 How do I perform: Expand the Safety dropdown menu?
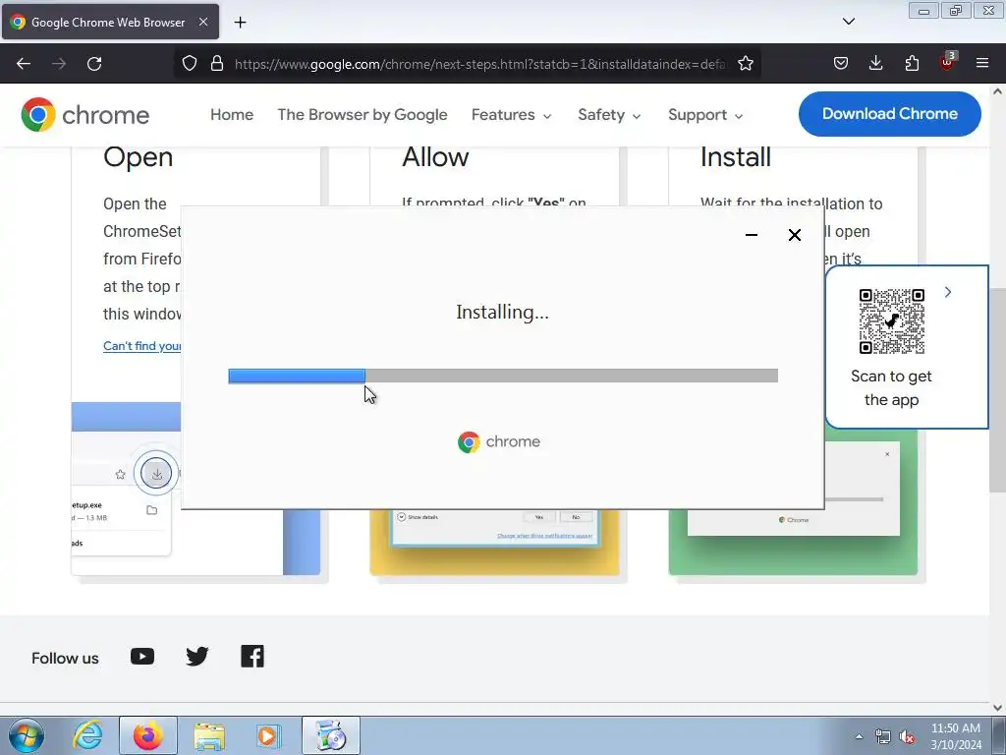609,115
